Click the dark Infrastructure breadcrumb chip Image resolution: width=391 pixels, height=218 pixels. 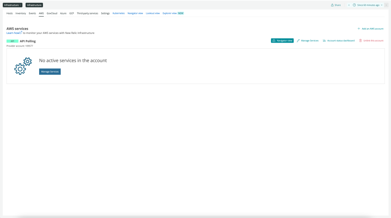pyautogui.click(x=34, y=5)
